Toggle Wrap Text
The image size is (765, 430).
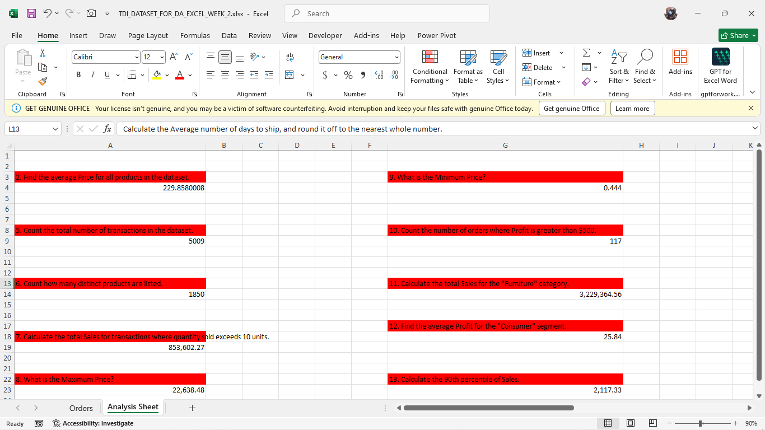(x=290, y=57)
